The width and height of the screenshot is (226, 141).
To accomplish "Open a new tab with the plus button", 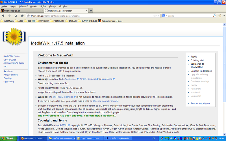I will tap(91, 10).
